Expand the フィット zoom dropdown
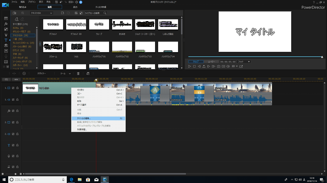The width and height of the screenshot is (327, 183). click(x=244, y=62)
